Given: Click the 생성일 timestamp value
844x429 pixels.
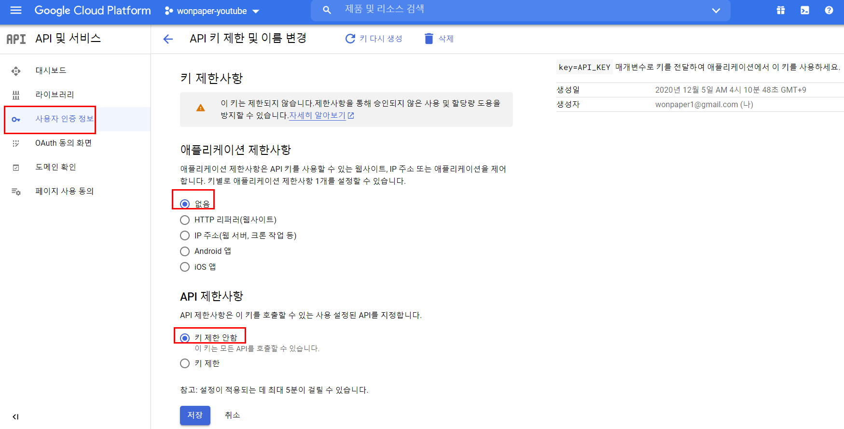Looking at the screenshot, I should 731,90.
